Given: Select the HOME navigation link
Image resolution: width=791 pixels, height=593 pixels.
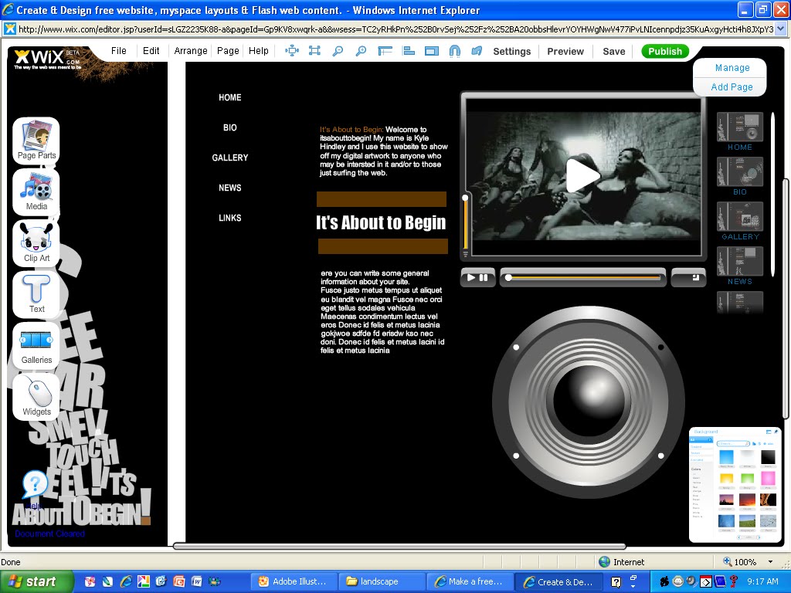Looking at the screenshot, I should tap(230, 97).
